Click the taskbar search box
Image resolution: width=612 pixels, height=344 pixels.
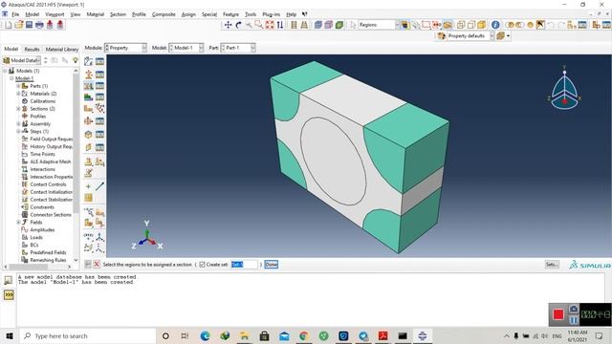(x=87, y=335)
